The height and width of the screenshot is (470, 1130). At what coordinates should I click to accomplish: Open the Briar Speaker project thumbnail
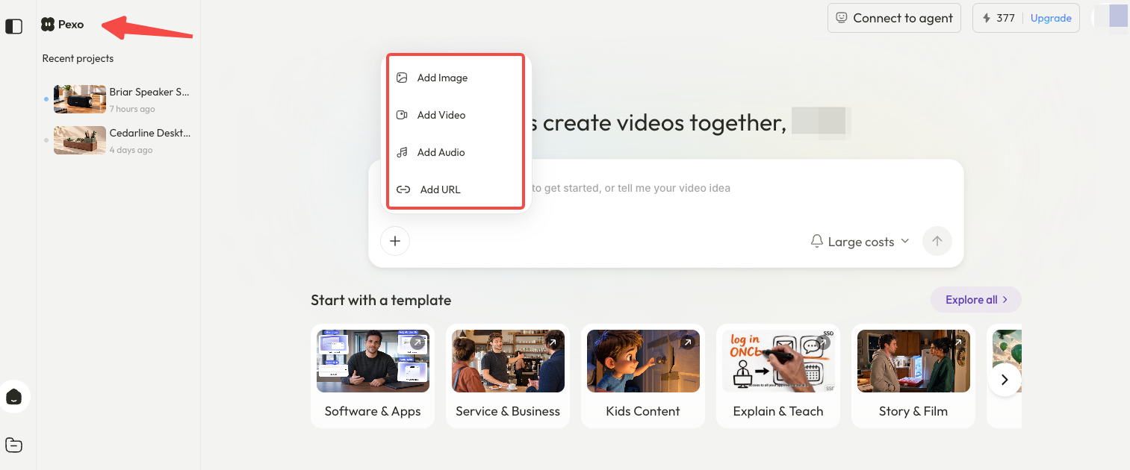80,99
